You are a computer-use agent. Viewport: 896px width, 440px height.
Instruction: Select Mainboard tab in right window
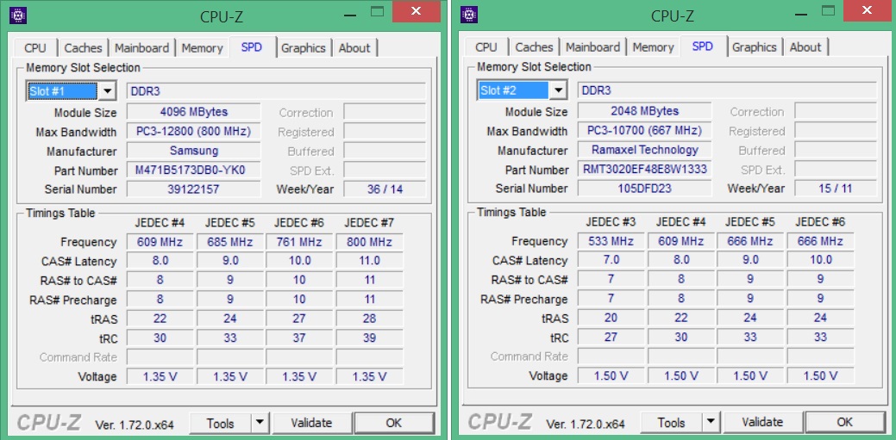point(592,47)
